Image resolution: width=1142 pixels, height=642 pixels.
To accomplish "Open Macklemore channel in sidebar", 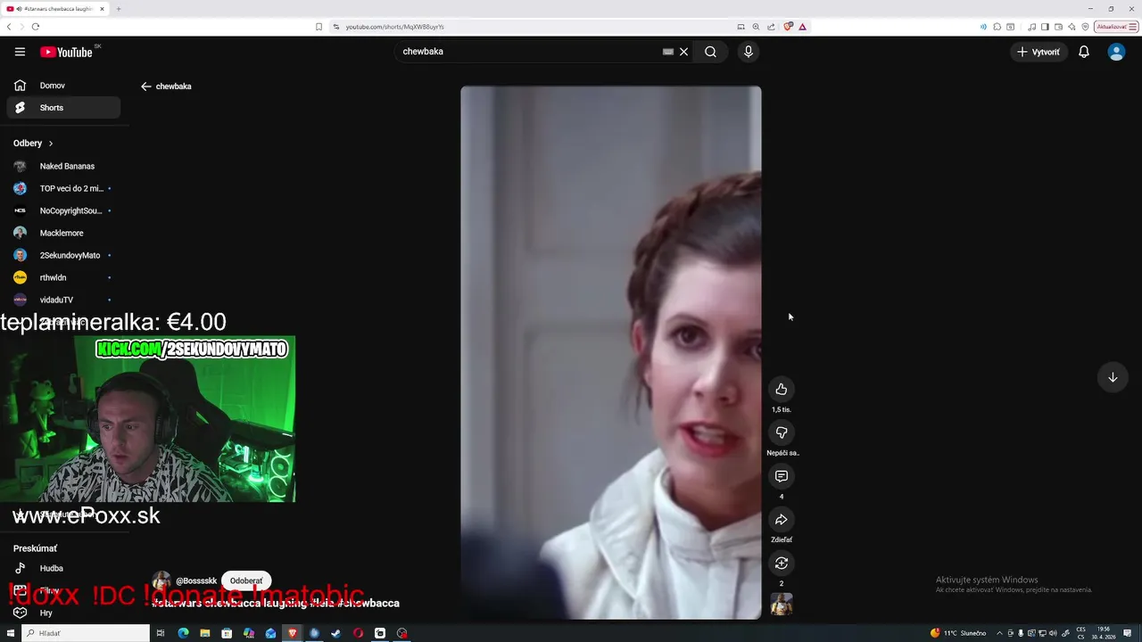I will click(x=63, y=233).
